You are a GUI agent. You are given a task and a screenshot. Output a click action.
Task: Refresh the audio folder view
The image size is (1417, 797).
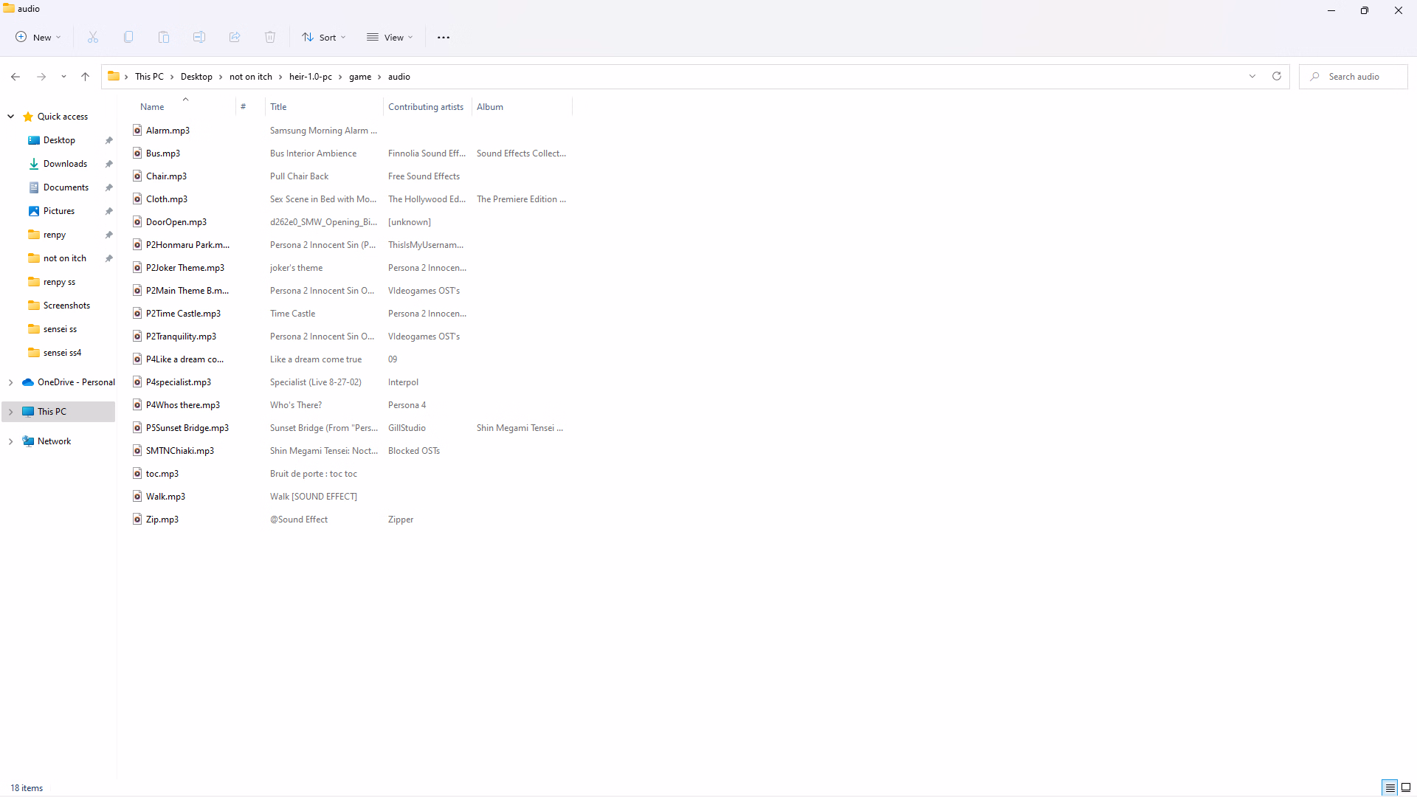pos(1277,76)
